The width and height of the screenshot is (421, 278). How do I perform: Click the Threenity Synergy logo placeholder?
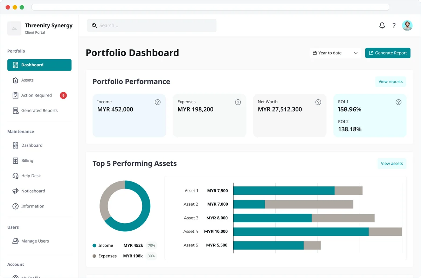pyautogui.click(x=14, y=28)
